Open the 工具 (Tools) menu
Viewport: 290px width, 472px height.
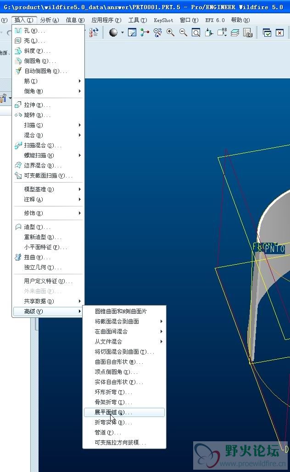[138, 20]
